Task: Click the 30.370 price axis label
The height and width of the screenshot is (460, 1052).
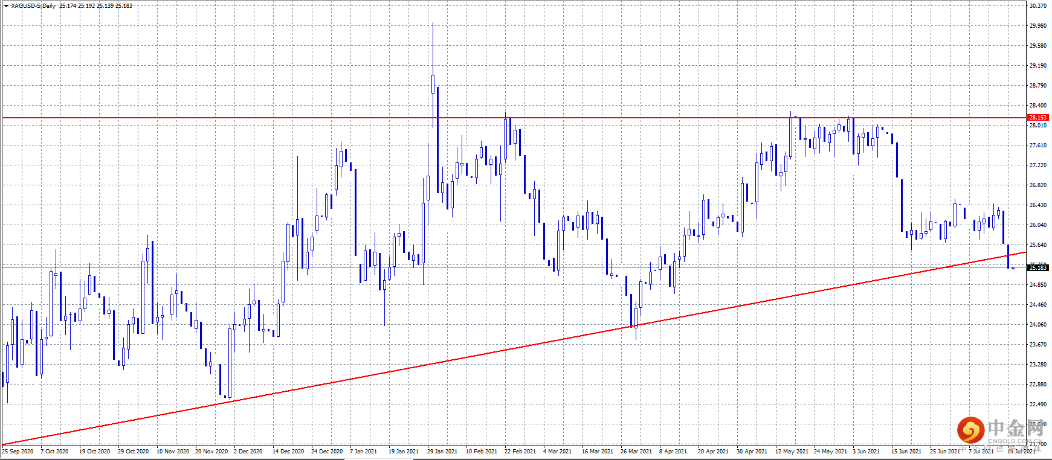Action: [1038, 5]
